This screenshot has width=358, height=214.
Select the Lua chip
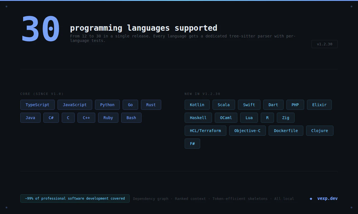(x=249, y=118)
